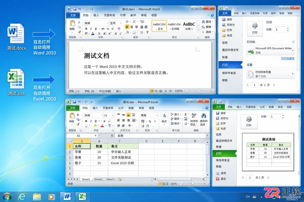The width and height of the screenshot is (304, 202).
Task: Click 另存为 in Word backstage menu
Action: (x=229, y=25)
